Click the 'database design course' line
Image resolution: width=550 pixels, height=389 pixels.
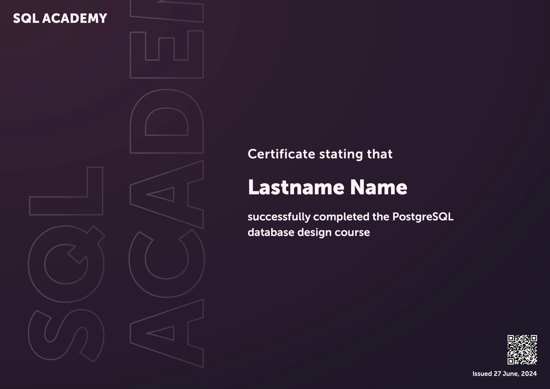309,232
